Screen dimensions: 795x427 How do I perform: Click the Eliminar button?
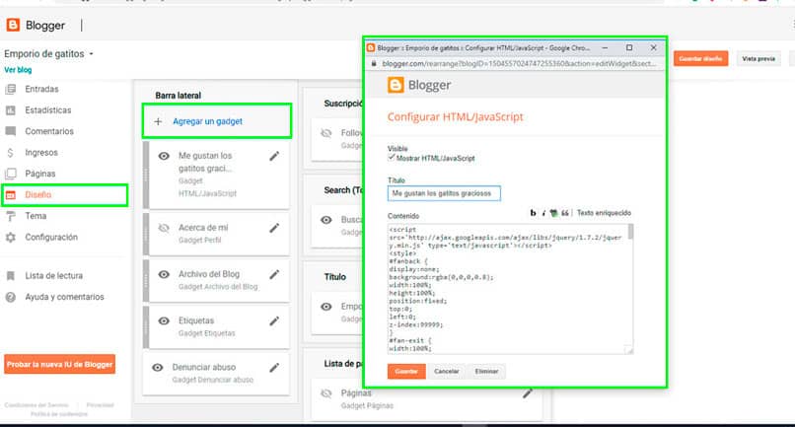486,371
